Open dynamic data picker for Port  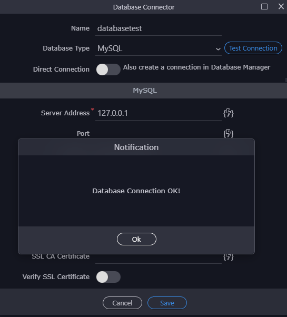229,133
